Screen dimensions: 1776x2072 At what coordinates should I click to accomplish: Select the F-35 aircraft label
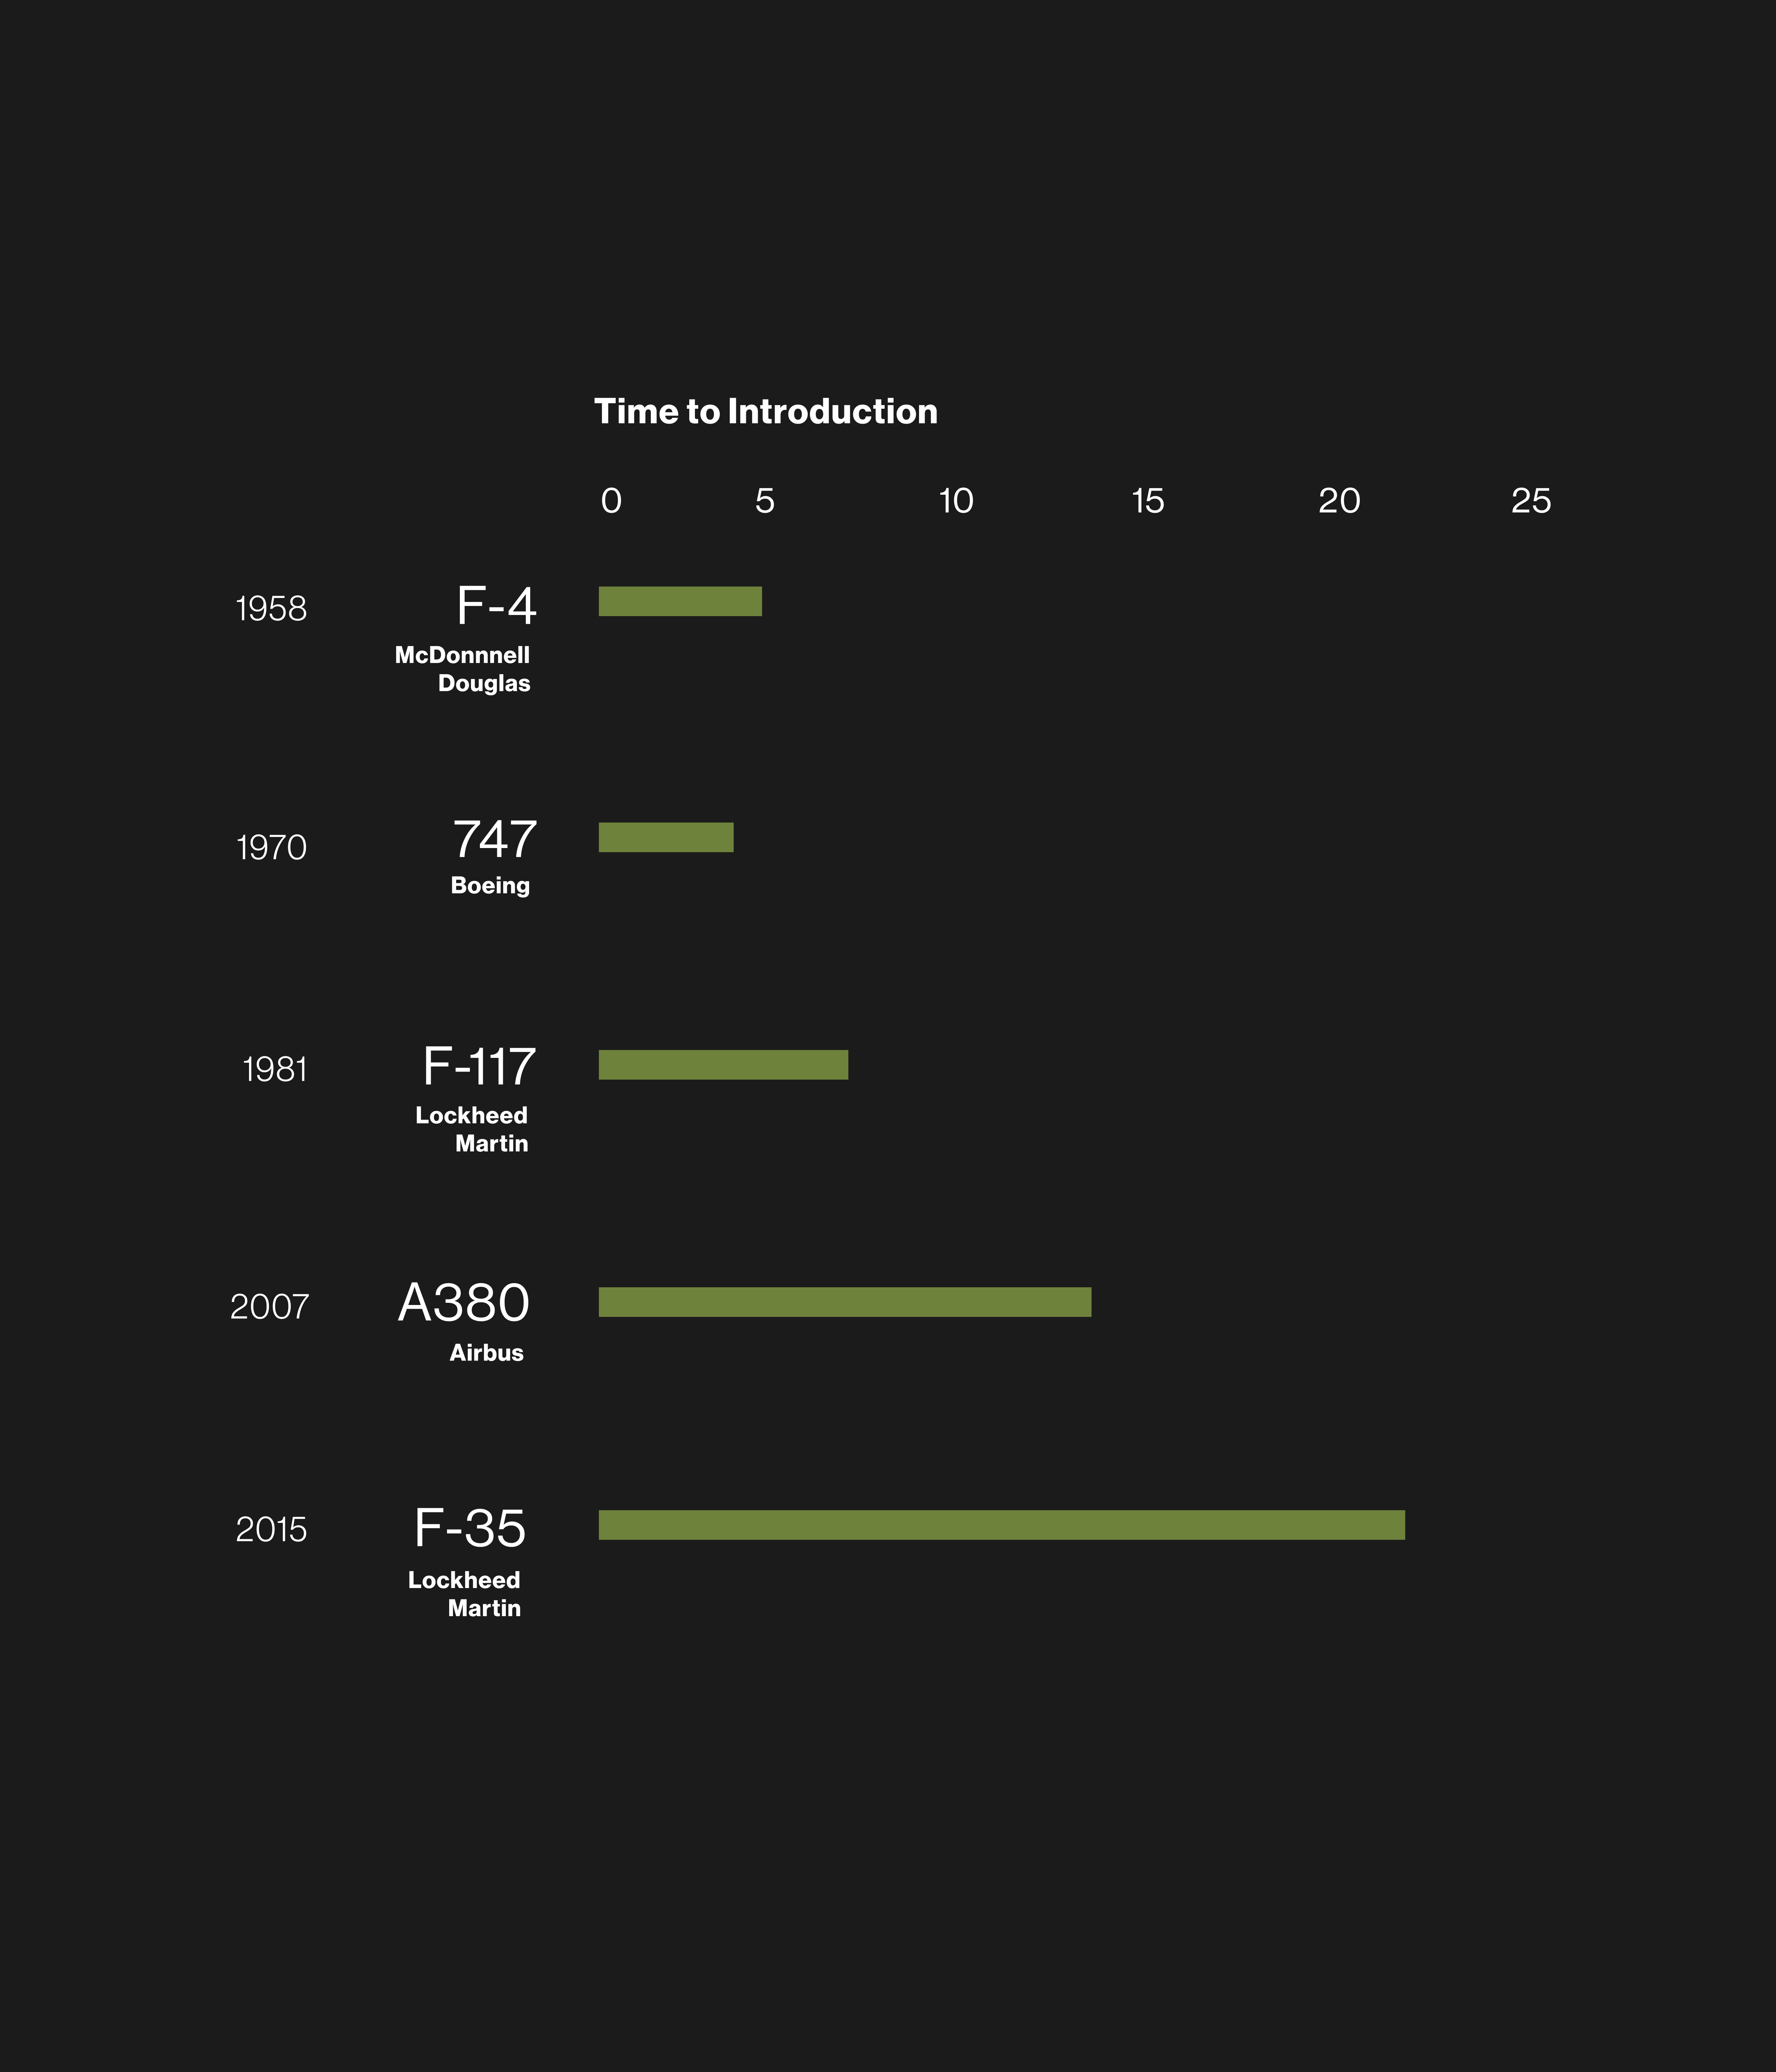pos(470,1528)
